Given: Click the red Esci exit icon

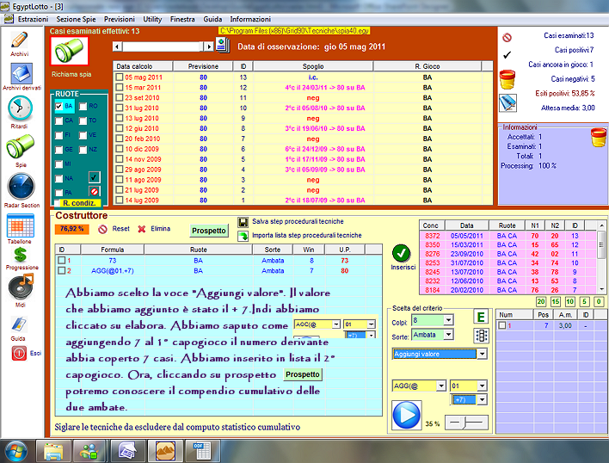Looking at the screenshot, I should 19,353.
